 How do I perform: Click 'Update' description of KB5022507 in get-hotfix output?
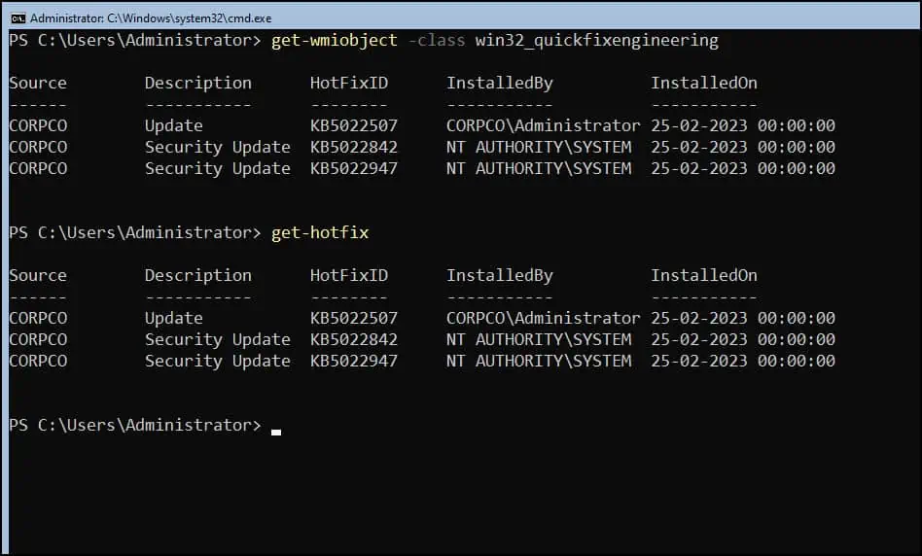coord(173,319)
